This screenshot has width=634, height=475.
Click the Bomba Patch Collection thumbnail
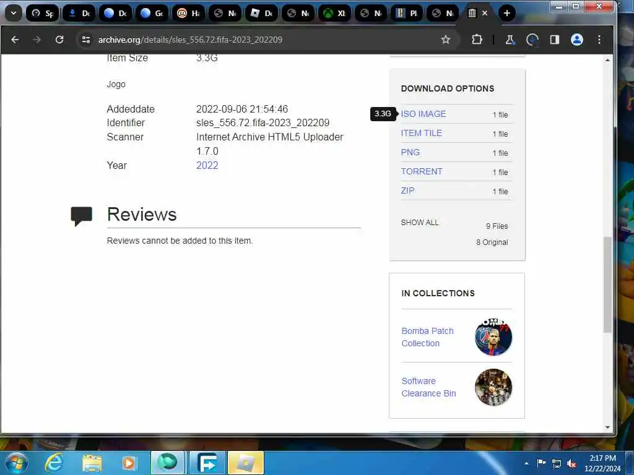[x=493, y=337]
